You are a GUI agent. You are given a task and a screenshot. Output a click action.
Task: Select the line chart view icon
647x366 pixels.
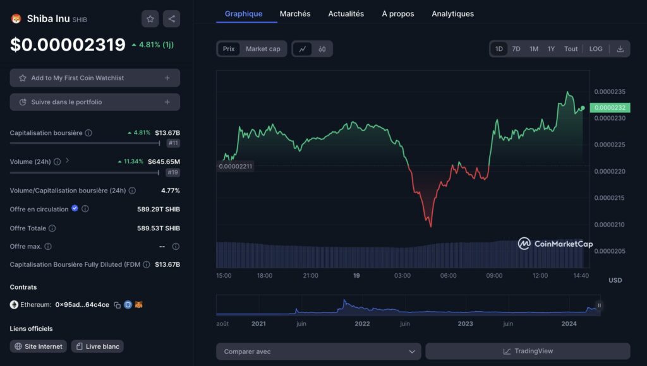click(303, 49)
